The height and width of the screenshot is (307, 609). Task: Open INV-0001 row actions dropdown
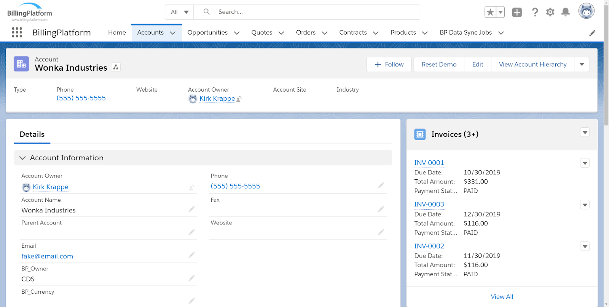coord(585,163)
